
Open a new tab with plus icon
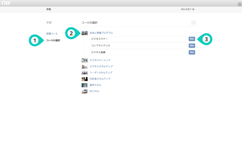[x=240, y=4]
